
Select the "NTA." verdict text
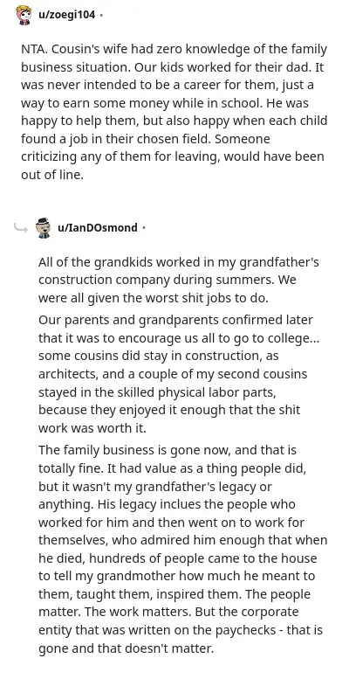(35, 50)
